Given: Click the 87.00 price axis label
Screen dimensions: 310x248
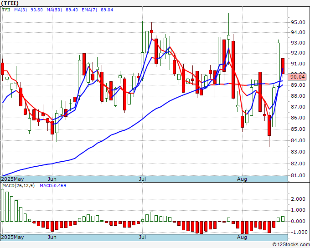Looking at the screenshot, I should 298,107.
